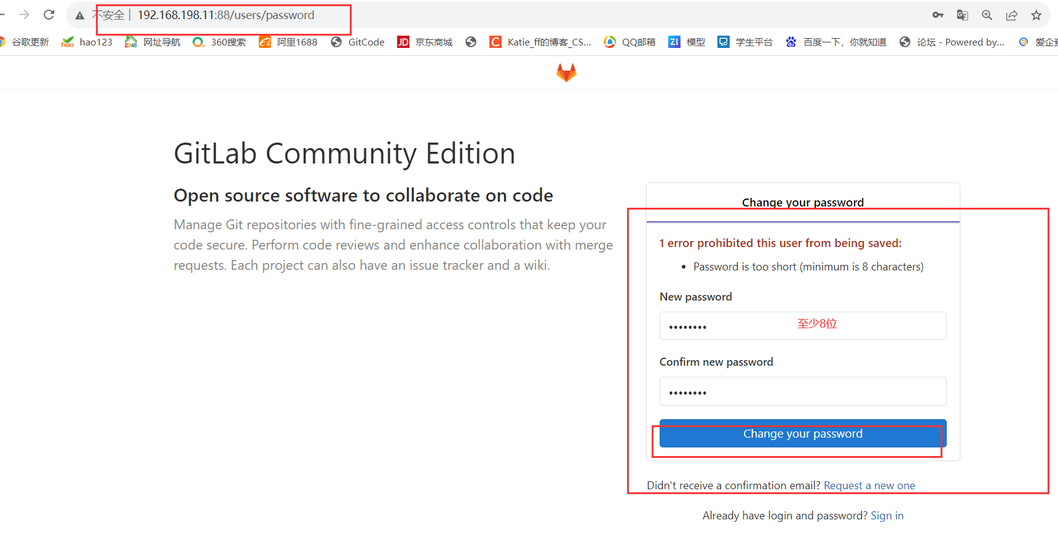Reload the page with the refresh icon
The height and width of the screenshot is (547, 1058).
pos(49,15)
